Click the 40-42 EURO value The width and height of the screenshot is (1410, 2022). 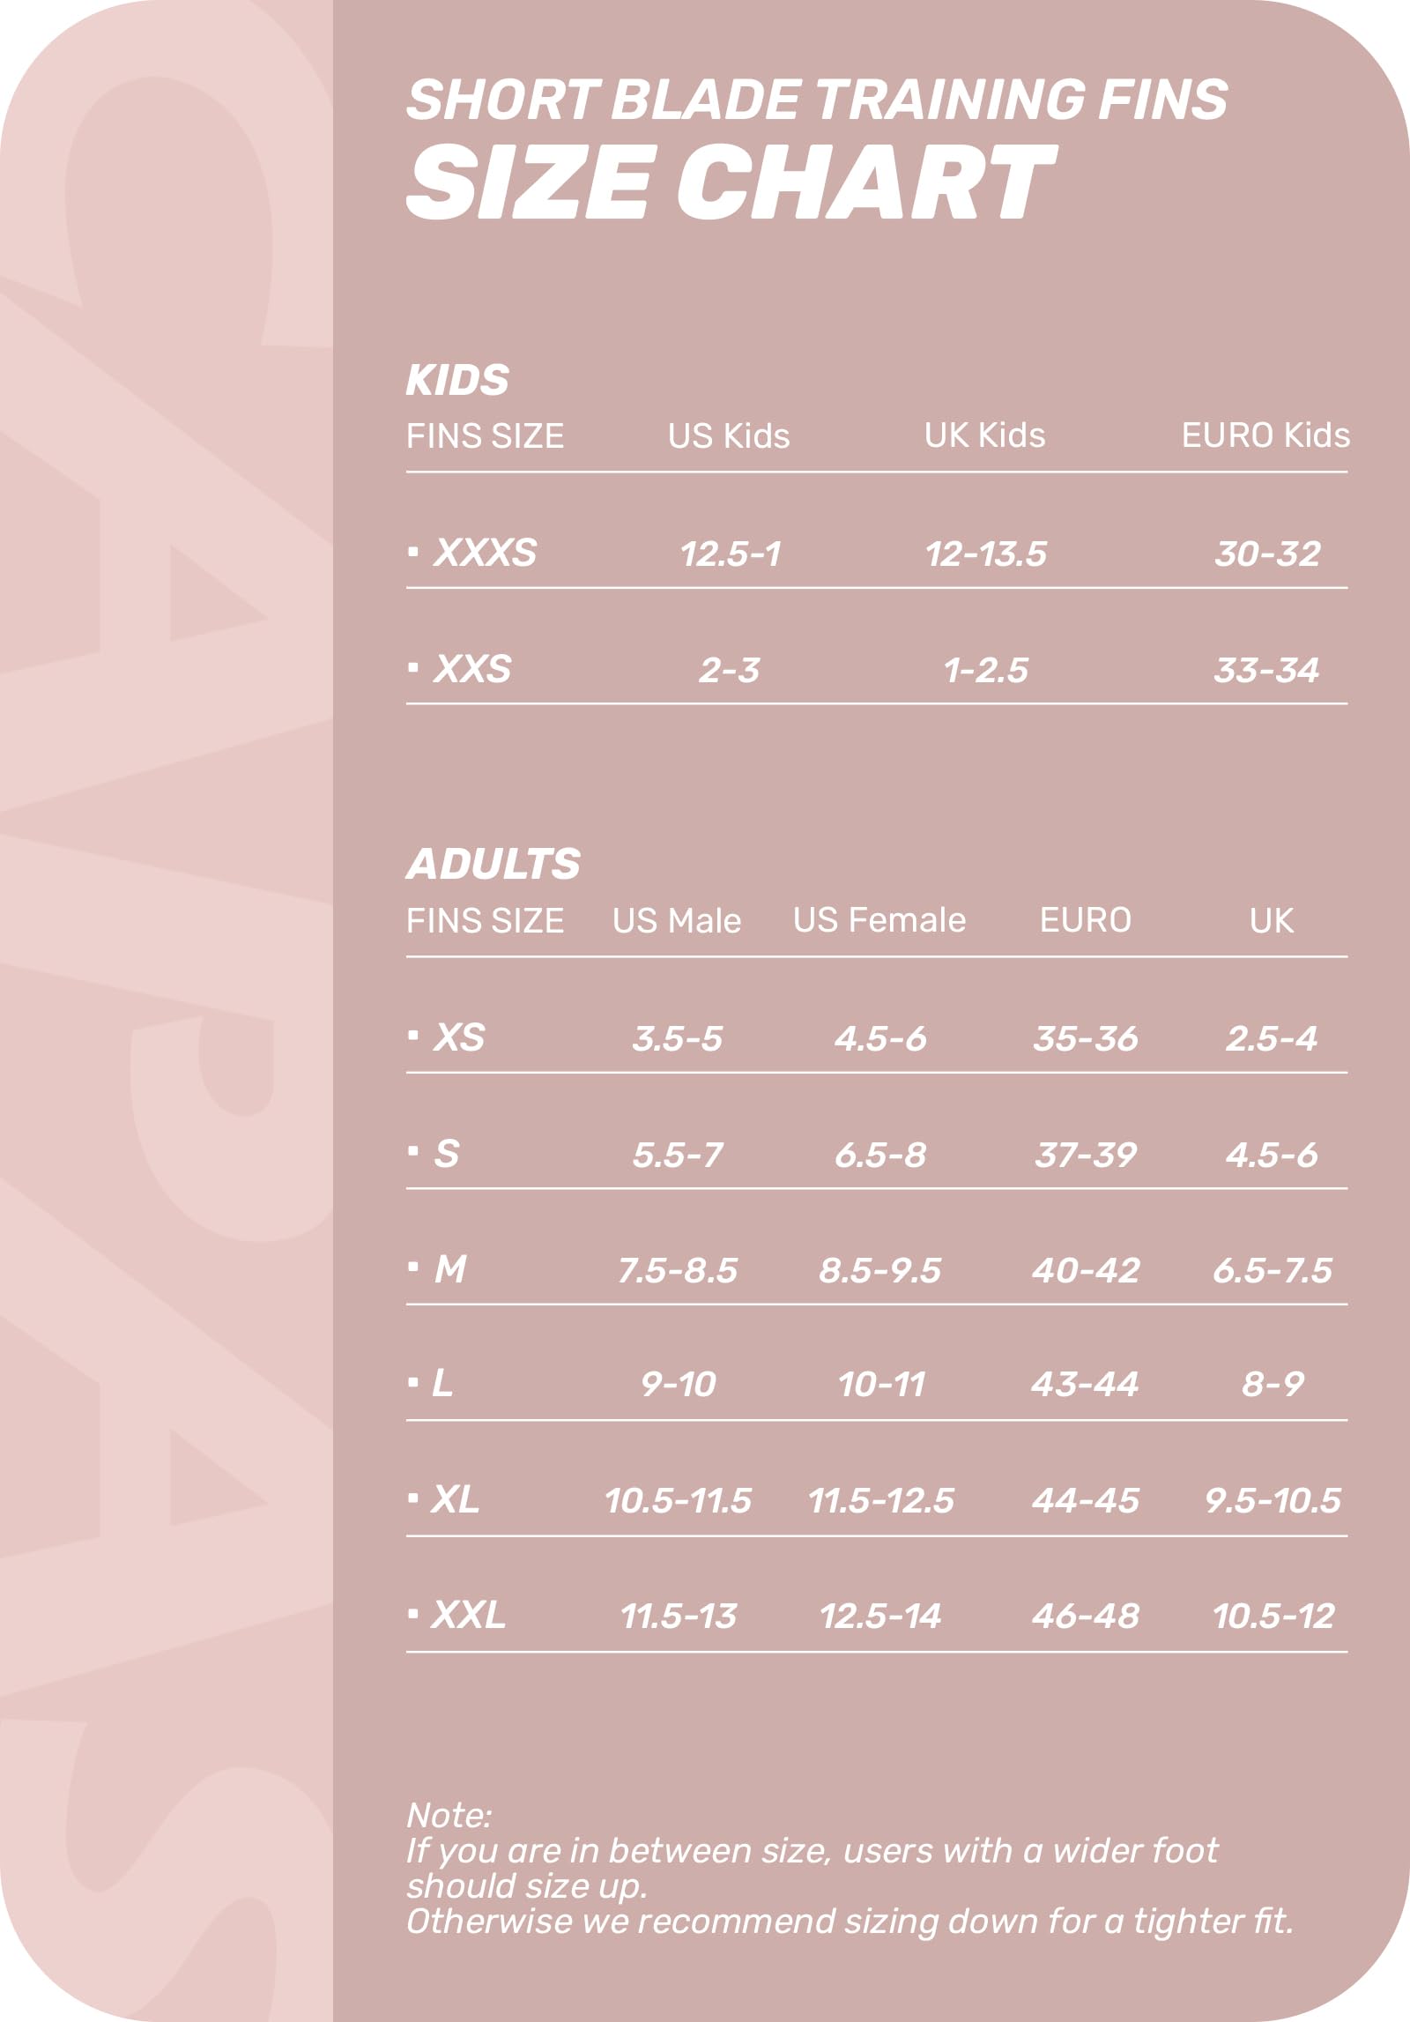pos(1085,1270)
